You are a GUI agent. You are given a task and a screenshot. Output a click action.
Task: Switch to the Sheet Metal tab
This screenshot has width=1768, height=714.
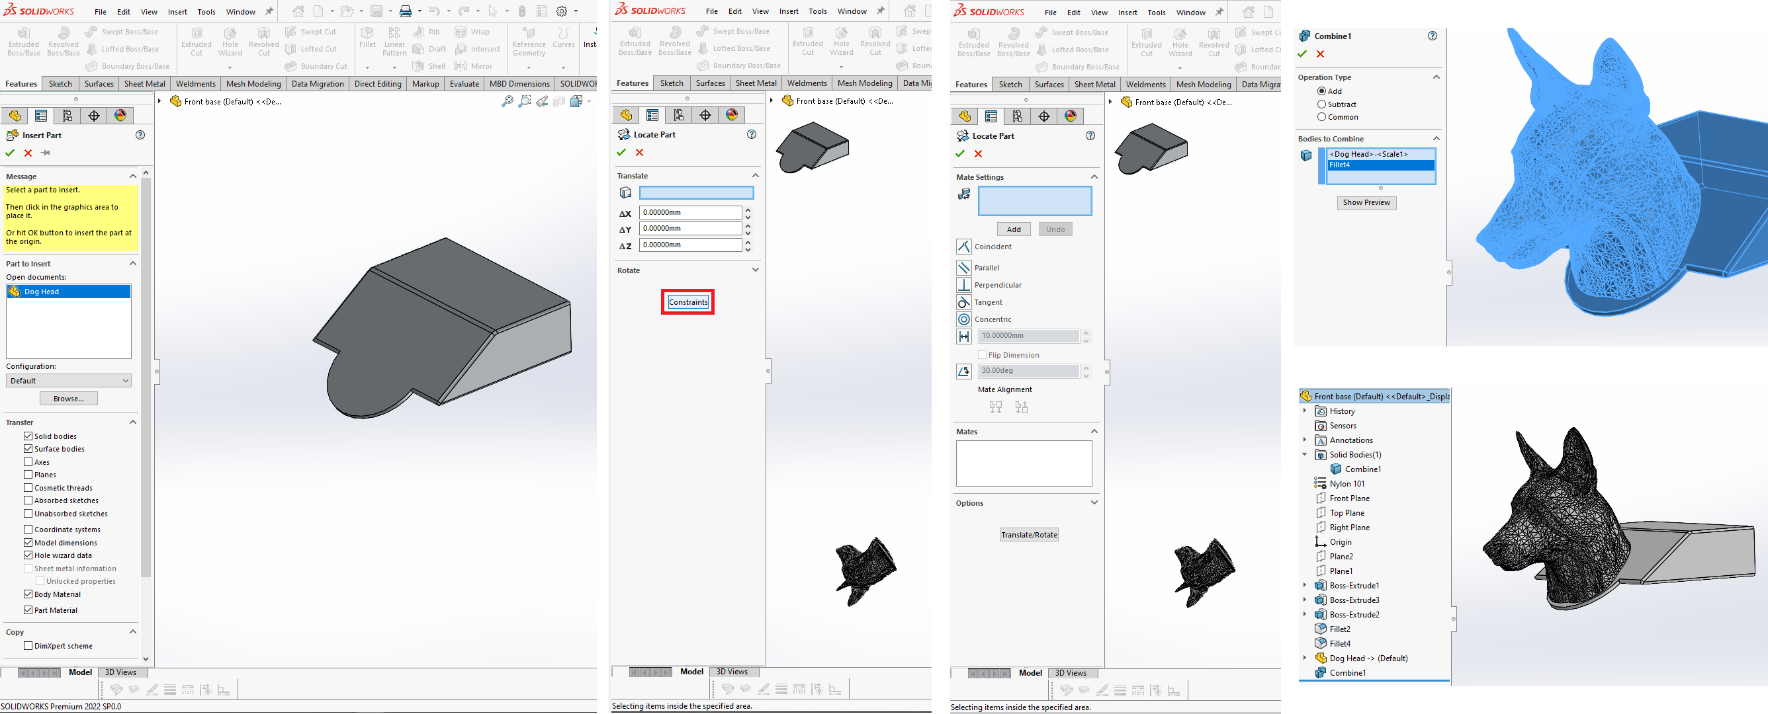tap(144, 84)
